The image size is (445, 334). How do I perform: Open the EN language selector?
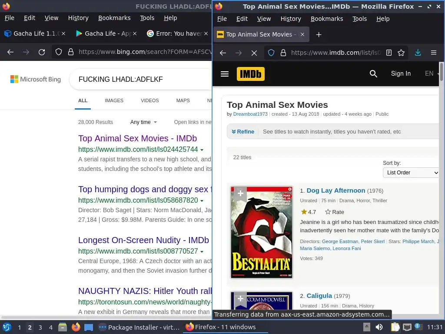pyautogui.click(x=432, y=73)
